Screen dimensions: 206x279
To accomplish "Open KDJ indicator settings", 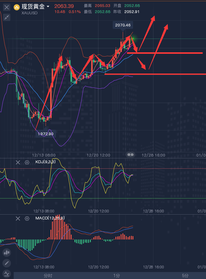I will click(x=27, y=162).
